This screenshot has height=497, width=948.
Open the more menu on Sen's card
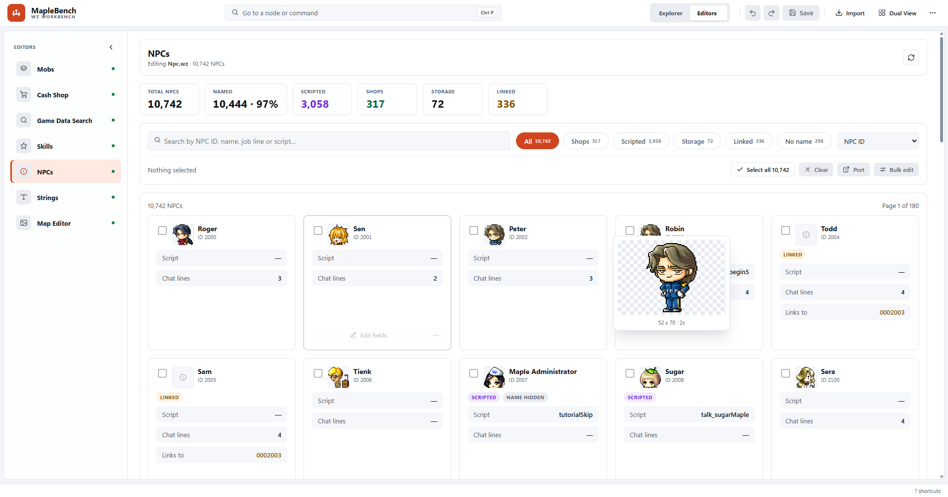pos(436,335)
